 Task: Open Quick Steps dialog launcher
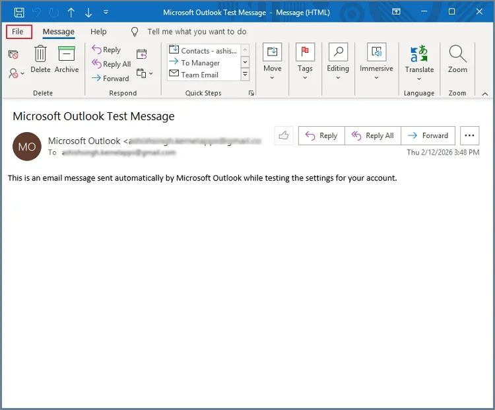pos(251,93)
